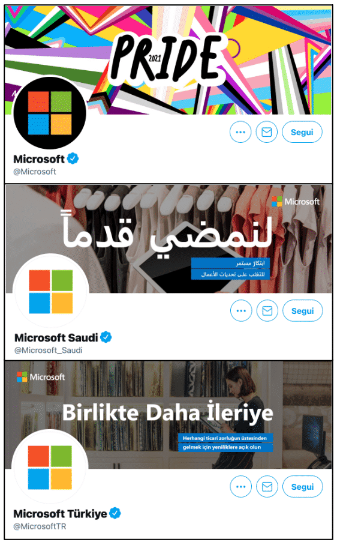View the Microsoft Türkiye profile picture
Image resolution: width=337 pixels, height=545 pixels.
(x=50, y=467)
